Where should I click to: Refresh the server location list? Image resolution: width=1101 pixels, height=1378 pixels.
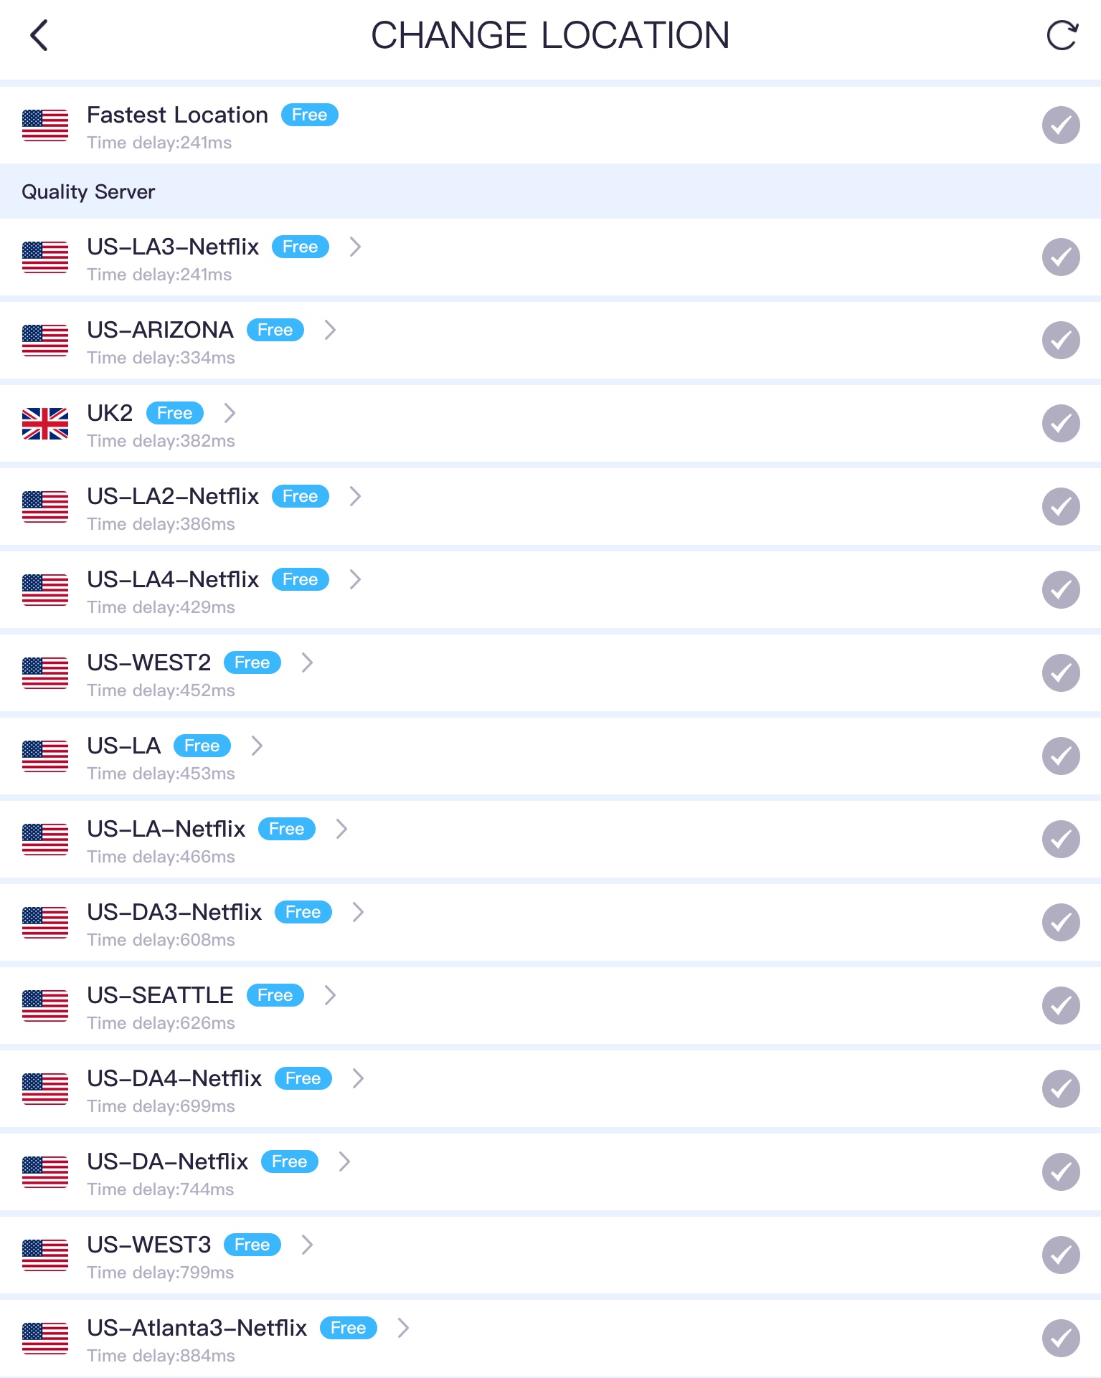pyautogui.click(x=1062, y=35)
